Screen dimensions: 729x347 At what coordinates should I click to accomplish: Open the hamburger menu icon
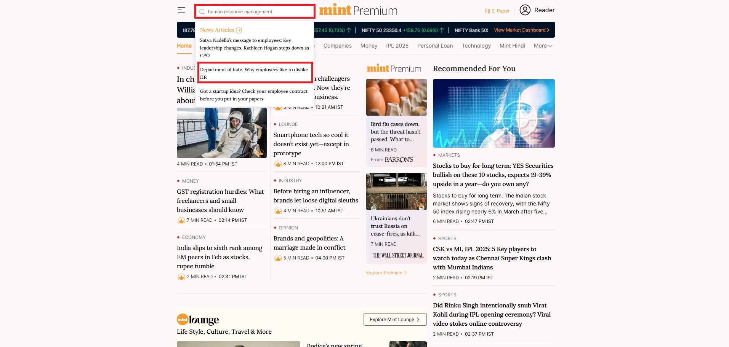pyautogui.click(x=181, y=10)
